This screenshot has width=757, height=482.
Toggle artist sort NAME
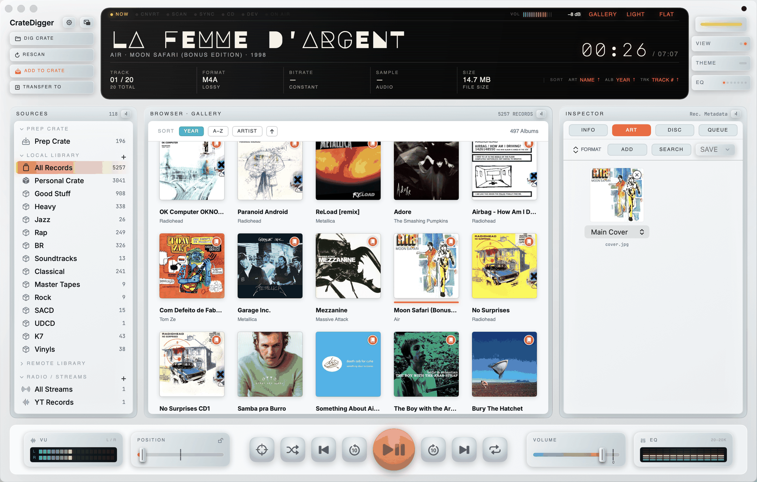[x=590, y=80]
